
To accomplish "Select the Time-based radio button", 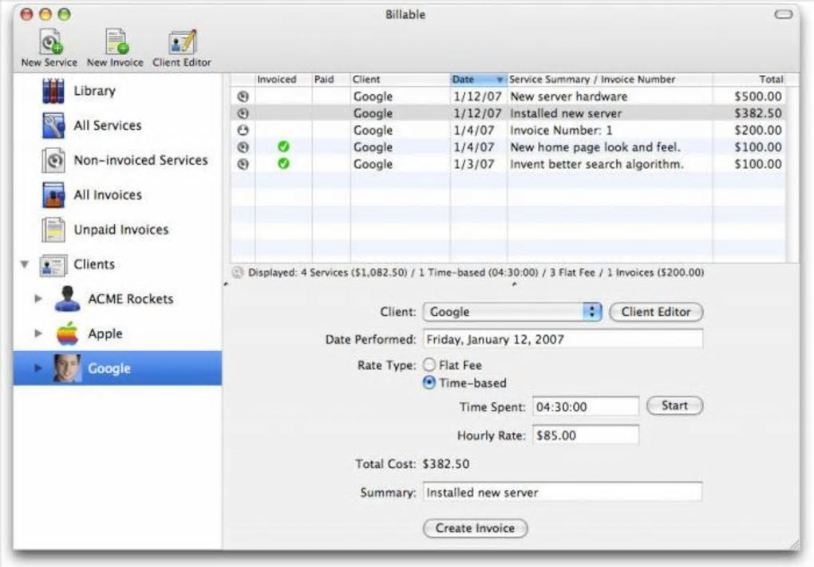I will click(429, 383).
